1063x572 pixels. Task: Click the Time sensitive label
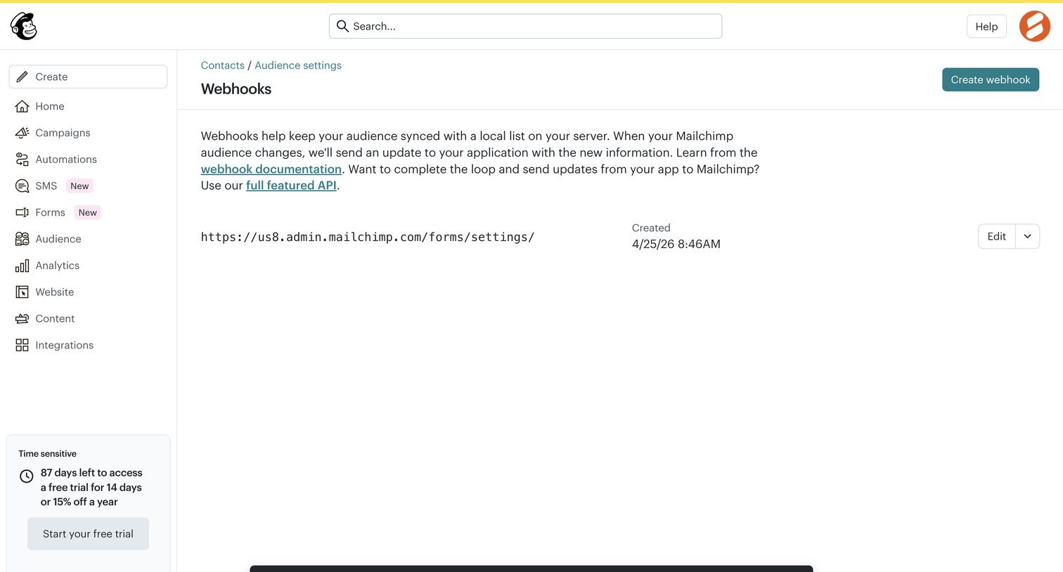(x=48, y=454)
